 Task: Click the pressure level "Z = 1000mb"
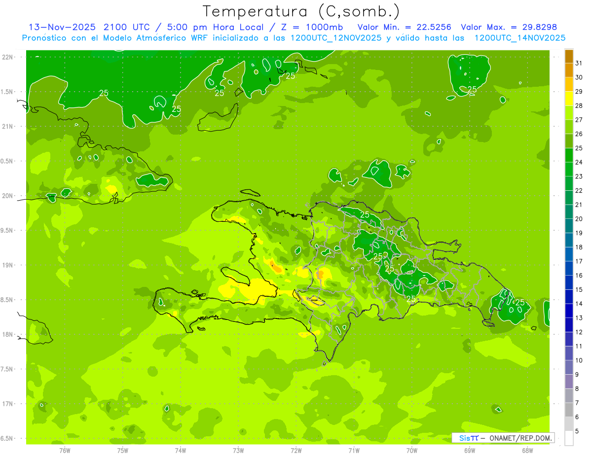[x=311, y=27]
